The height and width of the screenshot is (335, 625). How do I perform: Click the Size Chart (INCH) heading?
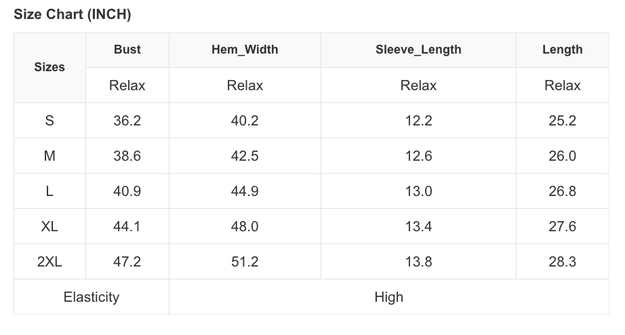pos(73,15)
